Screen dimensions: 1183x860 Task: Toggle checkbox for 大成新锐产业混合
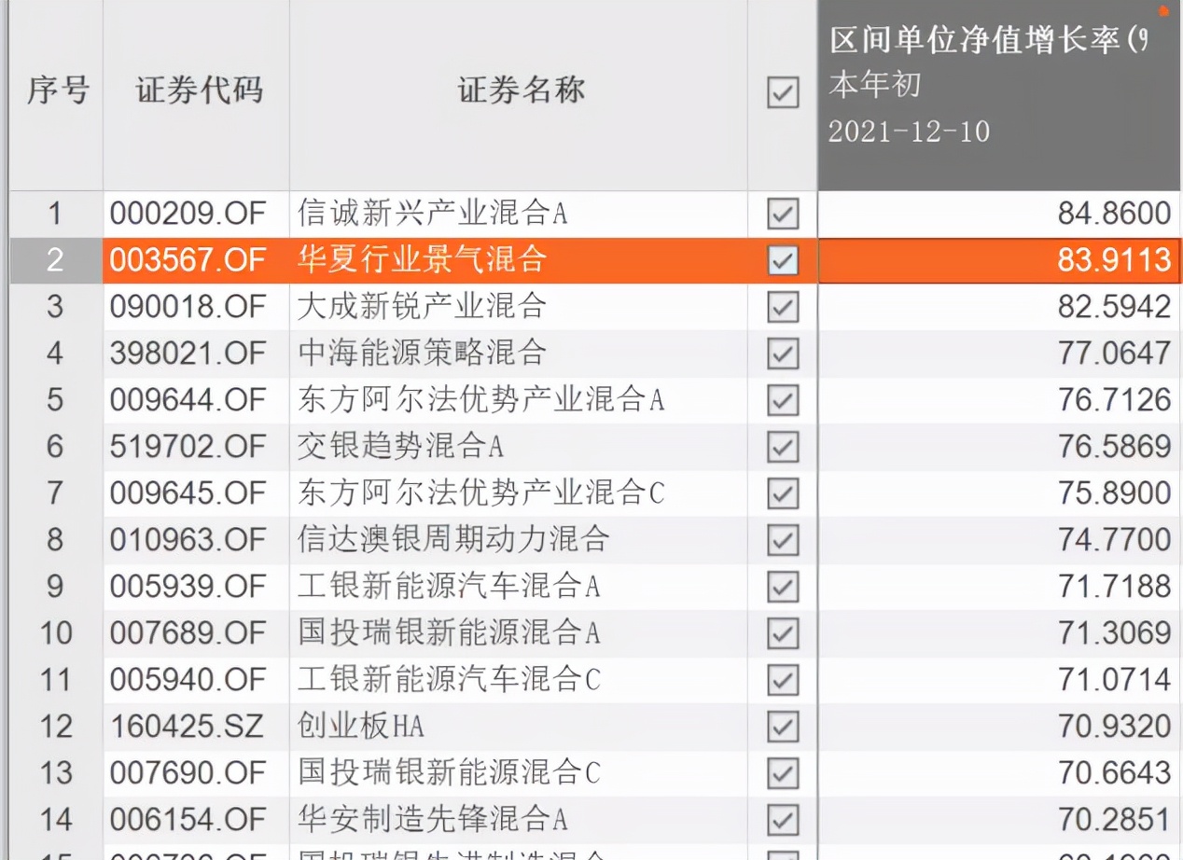pos(783,307)
